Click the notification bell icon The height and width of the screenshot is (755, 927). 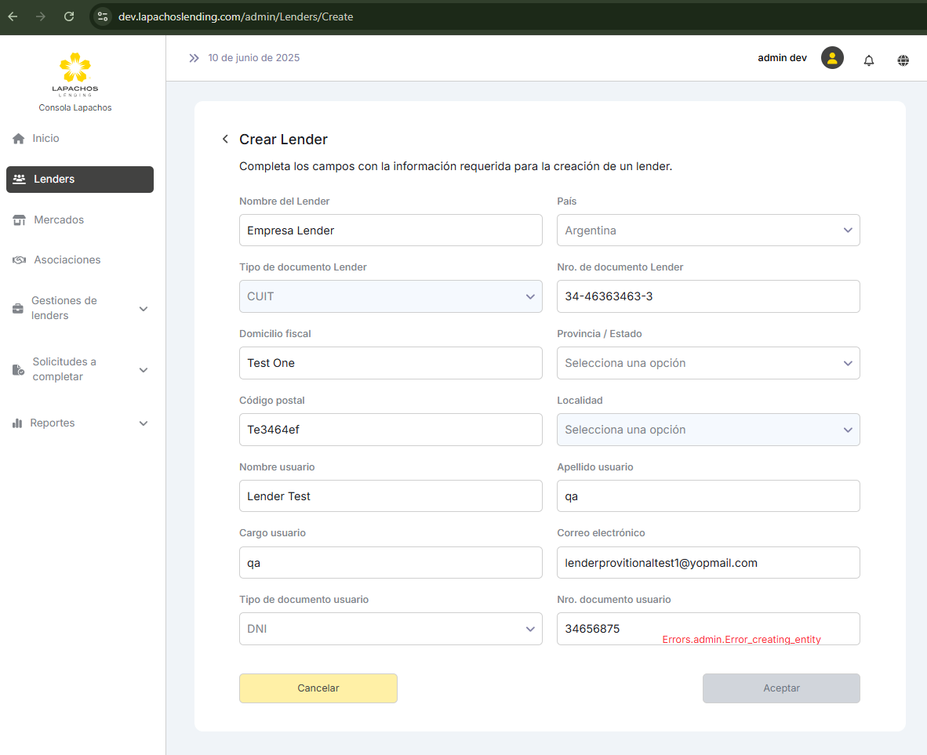(x=868, y=60)
